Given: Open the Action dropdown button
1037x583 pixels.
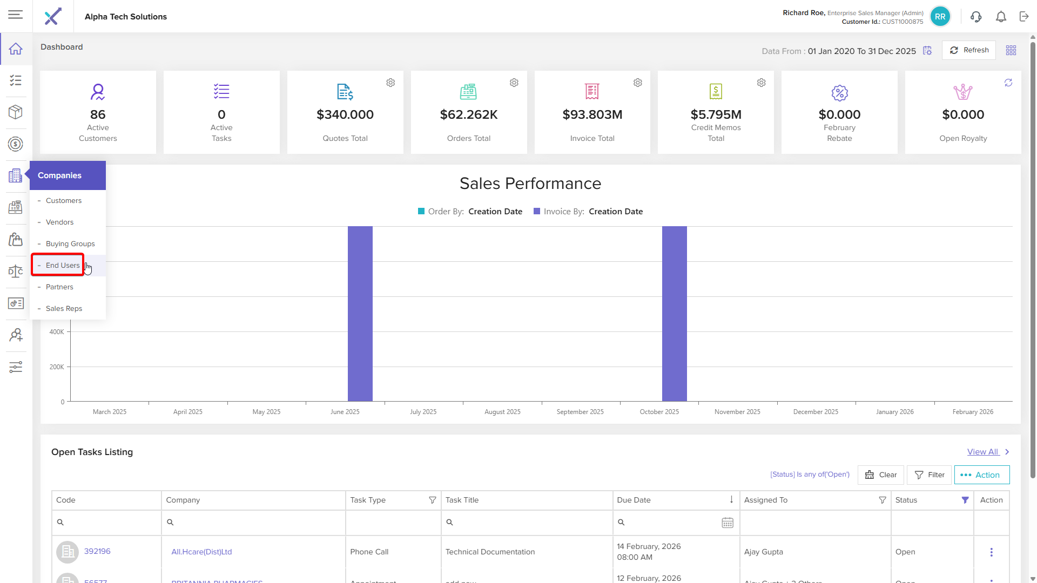Looking at the screenshot, I should click(981, 475).
